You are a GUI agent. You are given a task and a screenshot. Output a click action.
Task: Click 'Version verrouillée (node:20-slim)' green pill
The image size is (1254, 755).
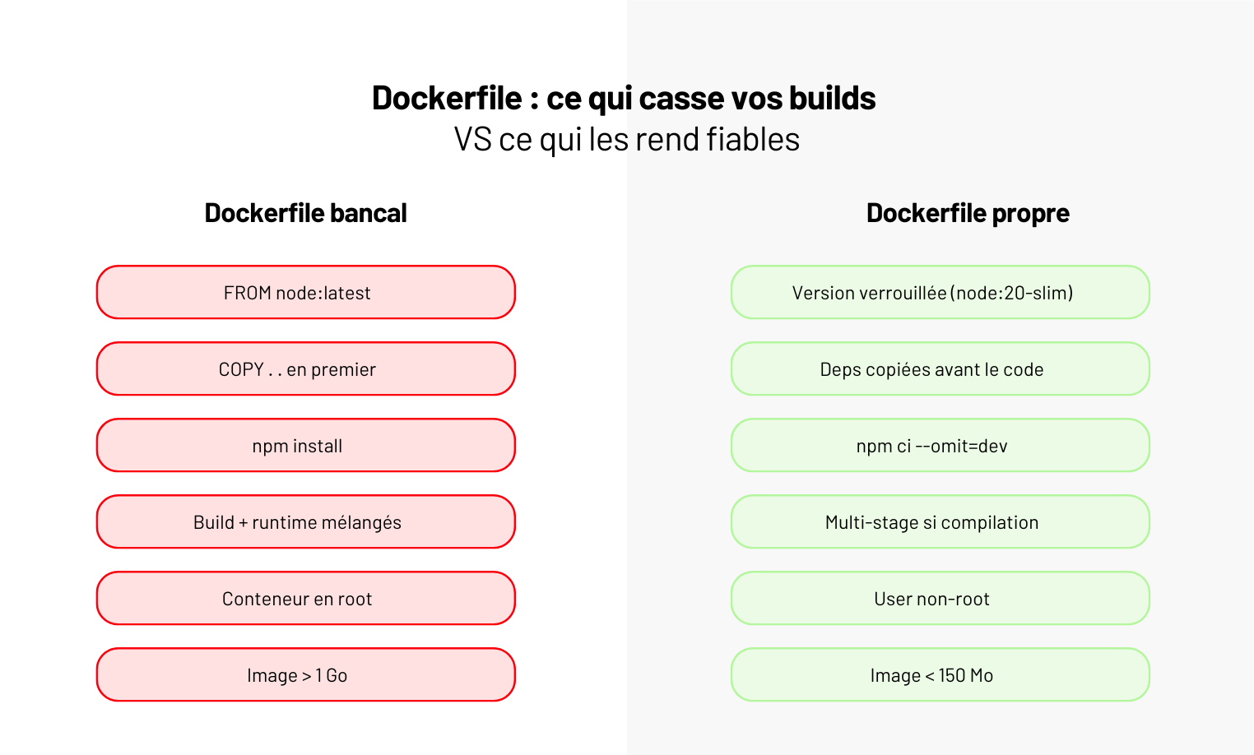tap(940, 293)
